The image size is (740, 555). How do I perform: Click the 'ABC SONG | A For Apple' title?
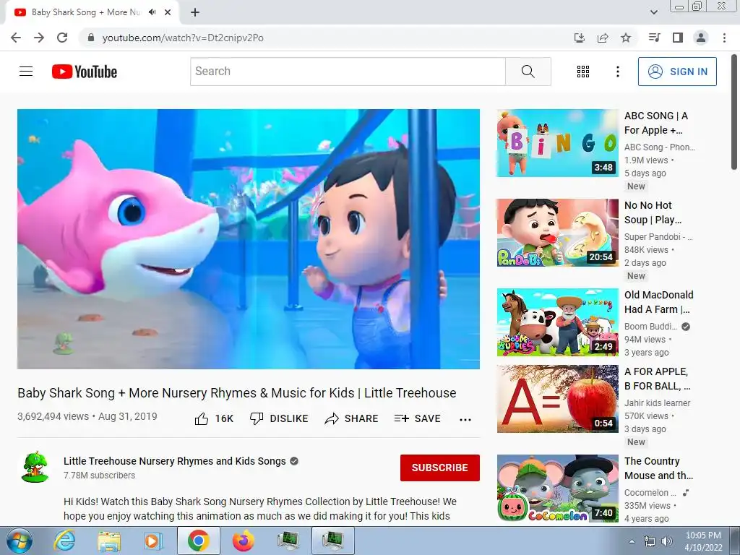[x=656, y=123]
